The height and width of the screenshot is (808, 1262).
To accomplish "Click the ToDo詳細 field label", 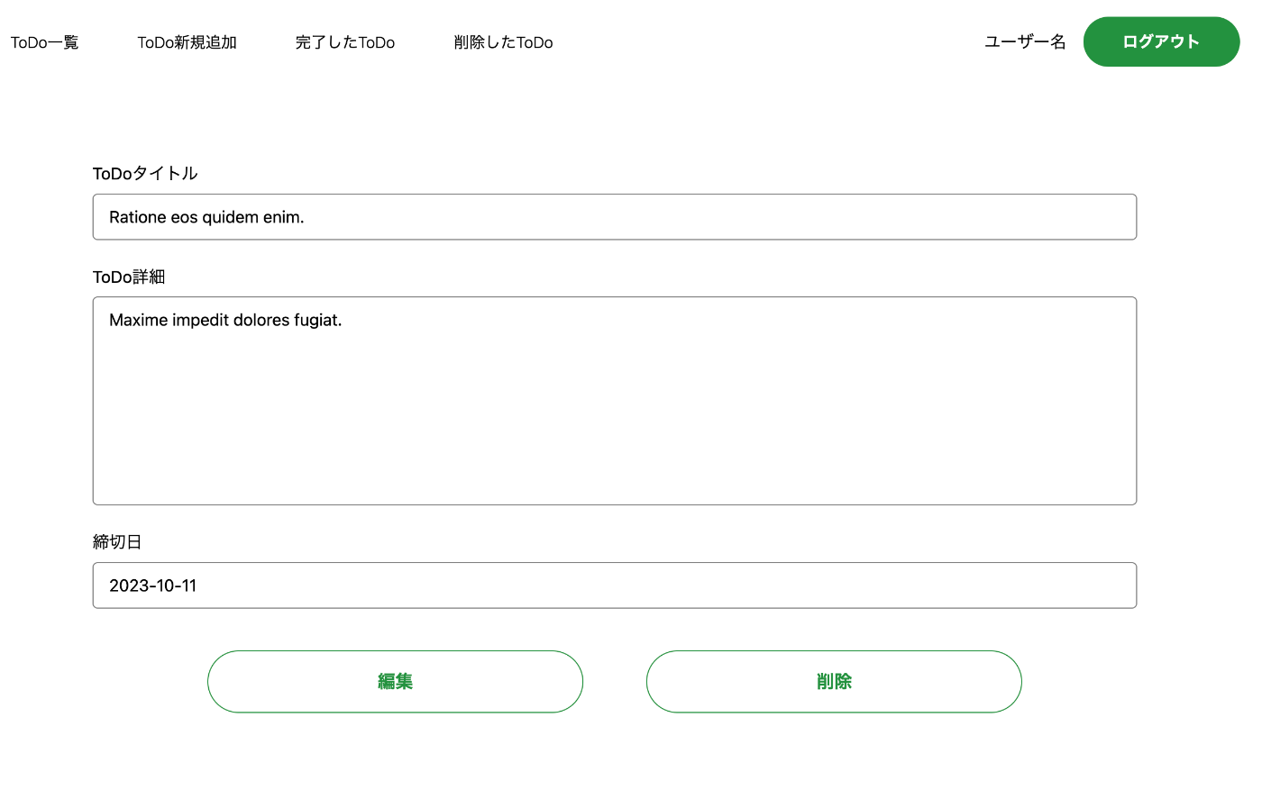I will [x=129, y=277].
